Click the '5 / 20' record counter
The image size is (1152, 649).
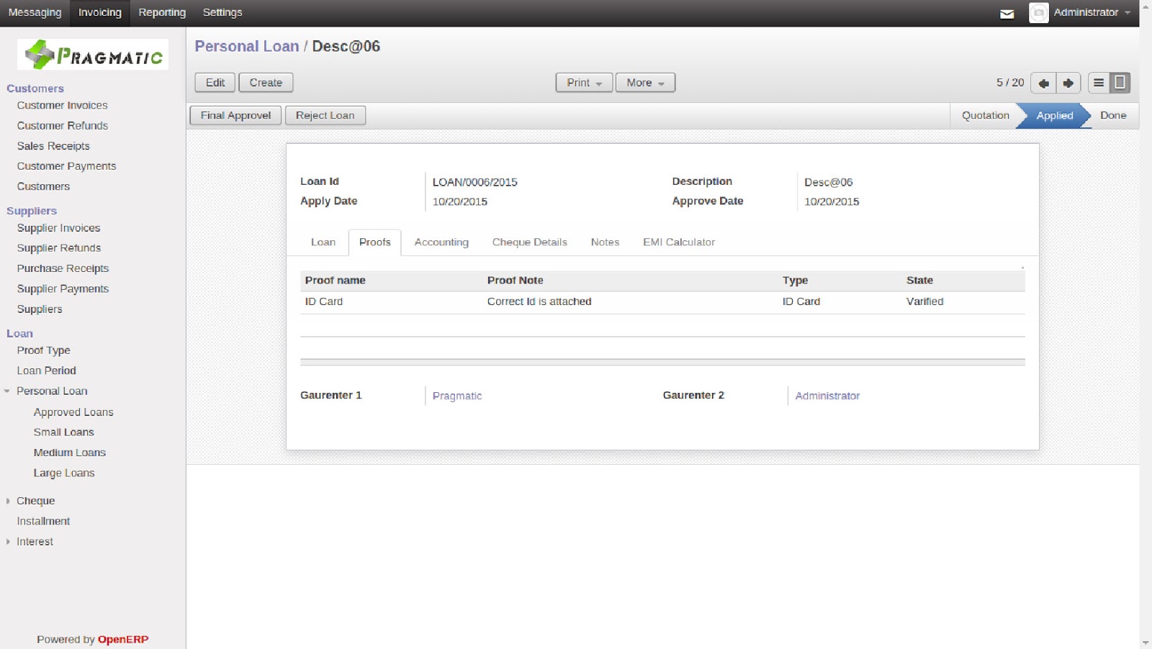click(1010, 83)
